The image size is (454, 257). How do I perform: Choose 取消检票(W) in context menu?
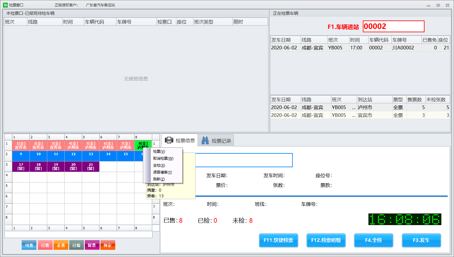pos(163,158)
